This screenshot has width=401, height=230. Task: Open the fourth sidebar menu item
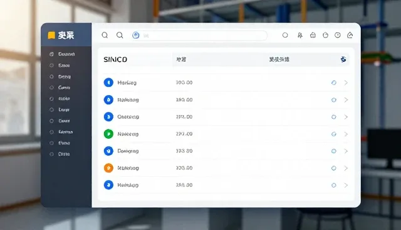pos(60,87)
